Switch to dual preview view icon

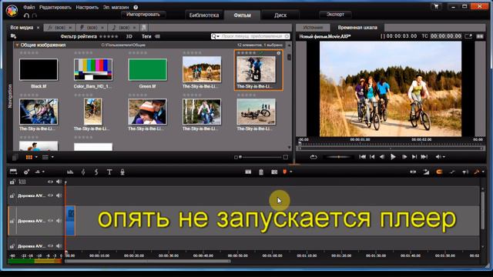480,36
